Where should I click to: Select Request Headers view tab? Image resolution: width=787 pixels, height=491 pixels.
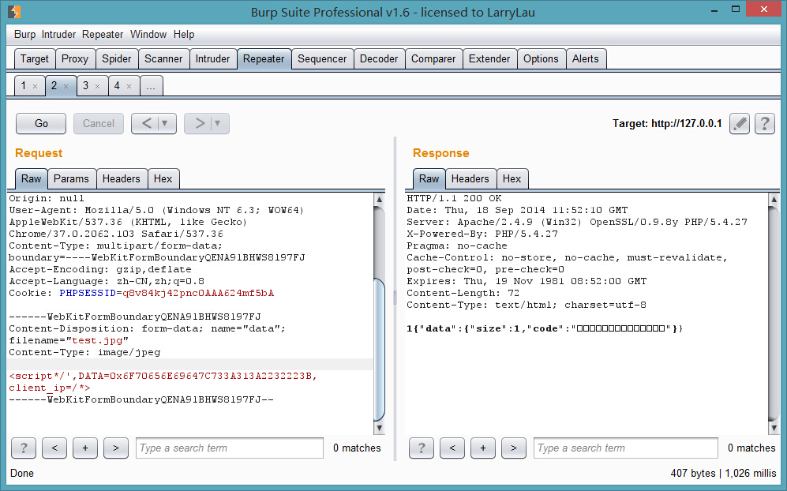[x=122, y=178]
